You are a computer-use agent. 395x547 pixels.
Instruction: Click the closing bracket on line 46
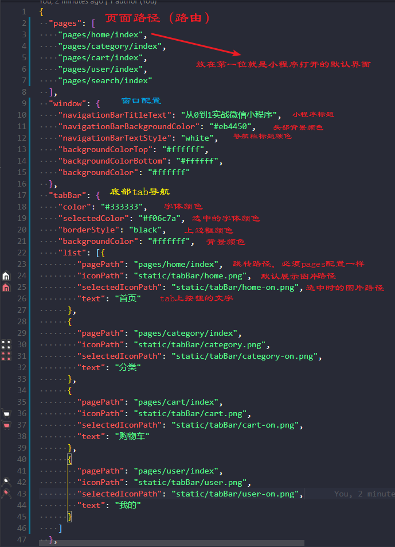pyautogui.click(x=60, y=528)
